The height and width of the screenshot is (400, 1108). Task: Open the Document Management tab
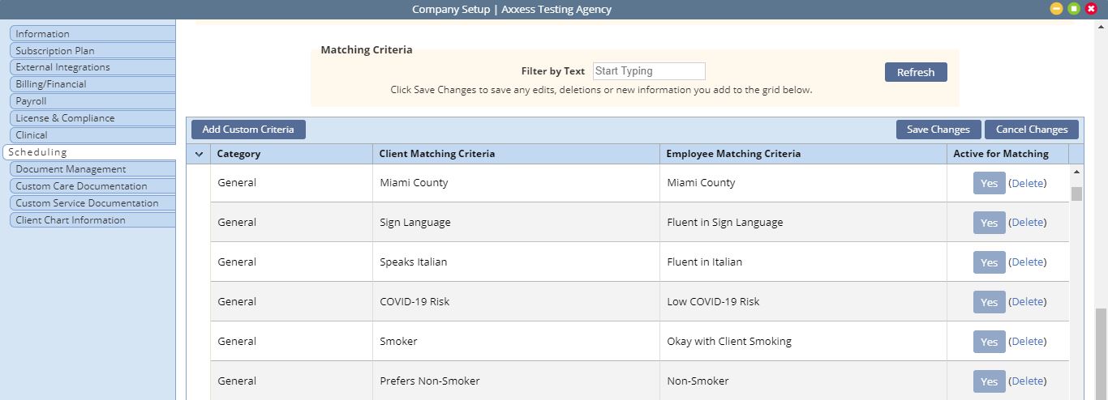tap(92, 169)
